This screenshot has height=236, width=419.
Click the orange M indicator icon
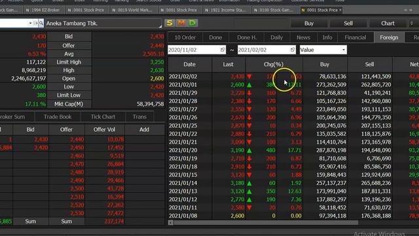[x=181, y=23]
